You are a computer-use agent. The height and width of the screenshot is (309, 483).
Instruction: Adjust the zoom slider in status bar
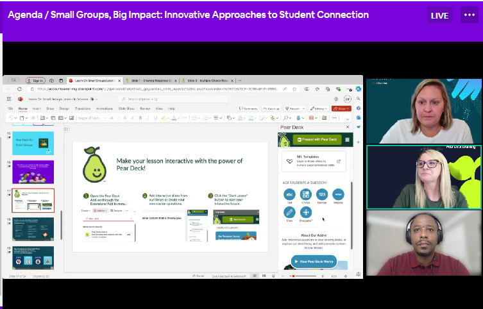tap(303, 276)
